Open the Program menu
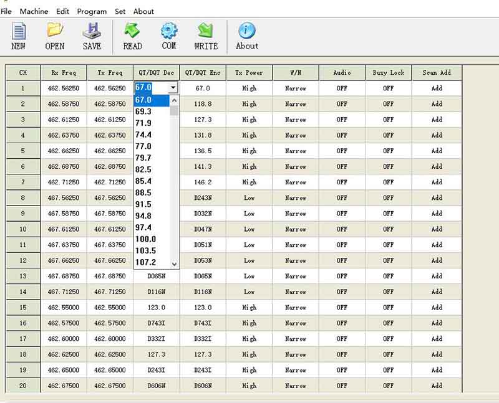499x403 pixels. pos(92,11)
